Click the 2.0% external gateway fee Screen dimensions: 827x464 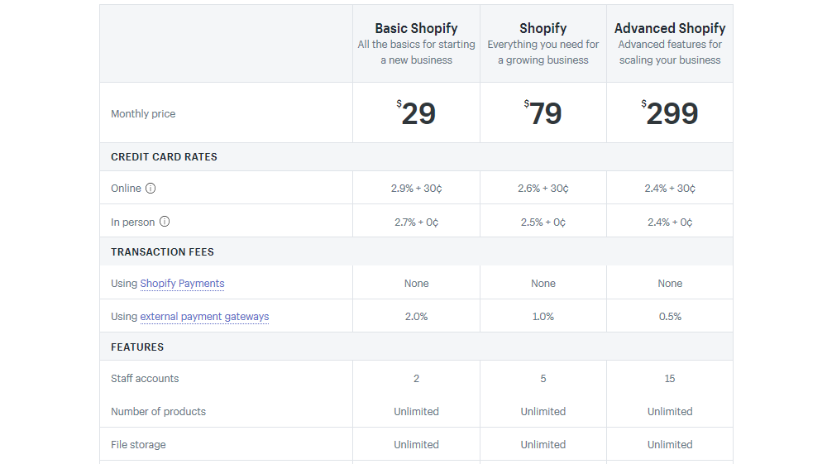[416, 316]
